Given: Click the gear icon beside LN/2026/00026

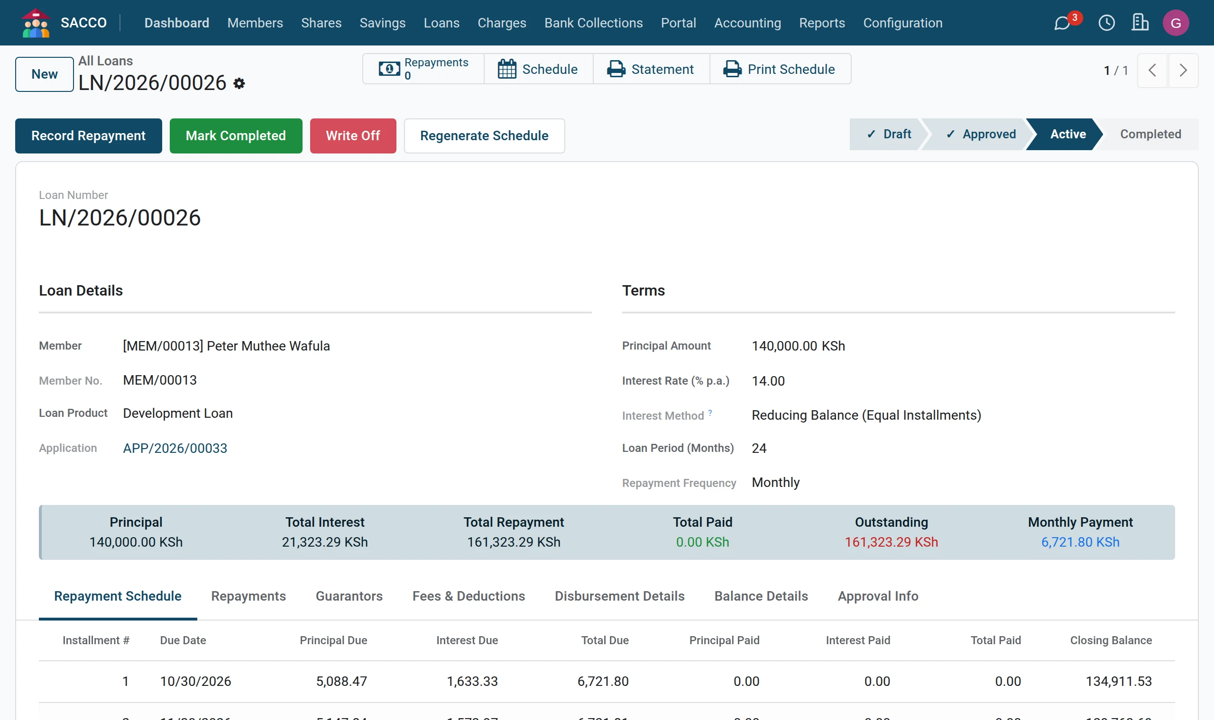Looking at the screenshot, I should 239,83.
